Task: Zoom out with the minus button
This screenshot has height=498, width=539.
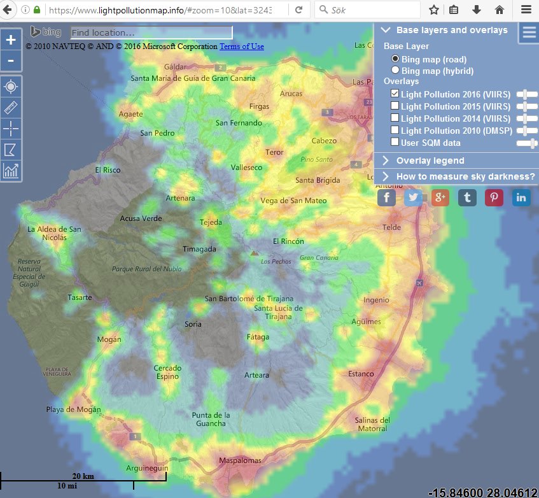Action: pyautogui.click(x=11, y=62)
